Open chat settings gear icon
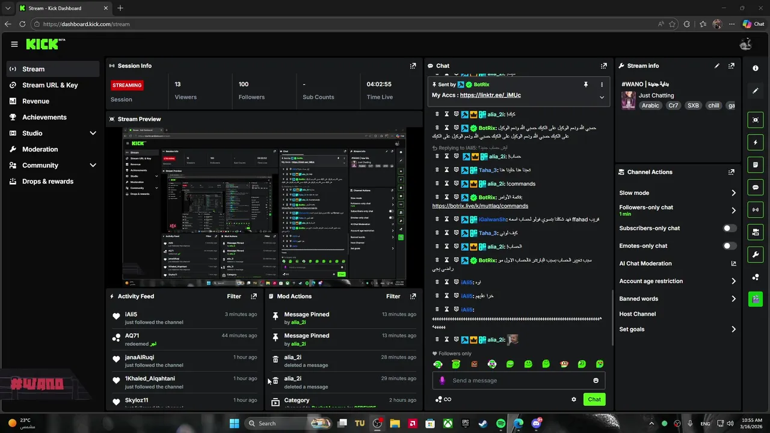 point(574,399)
